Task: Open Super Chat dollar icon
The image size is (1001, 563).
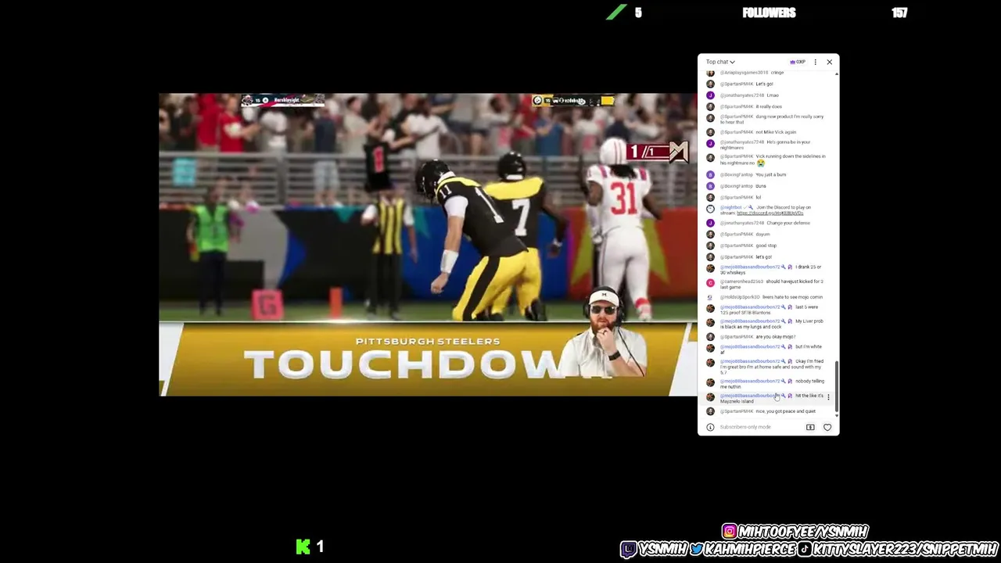Action: pos(810,427)
